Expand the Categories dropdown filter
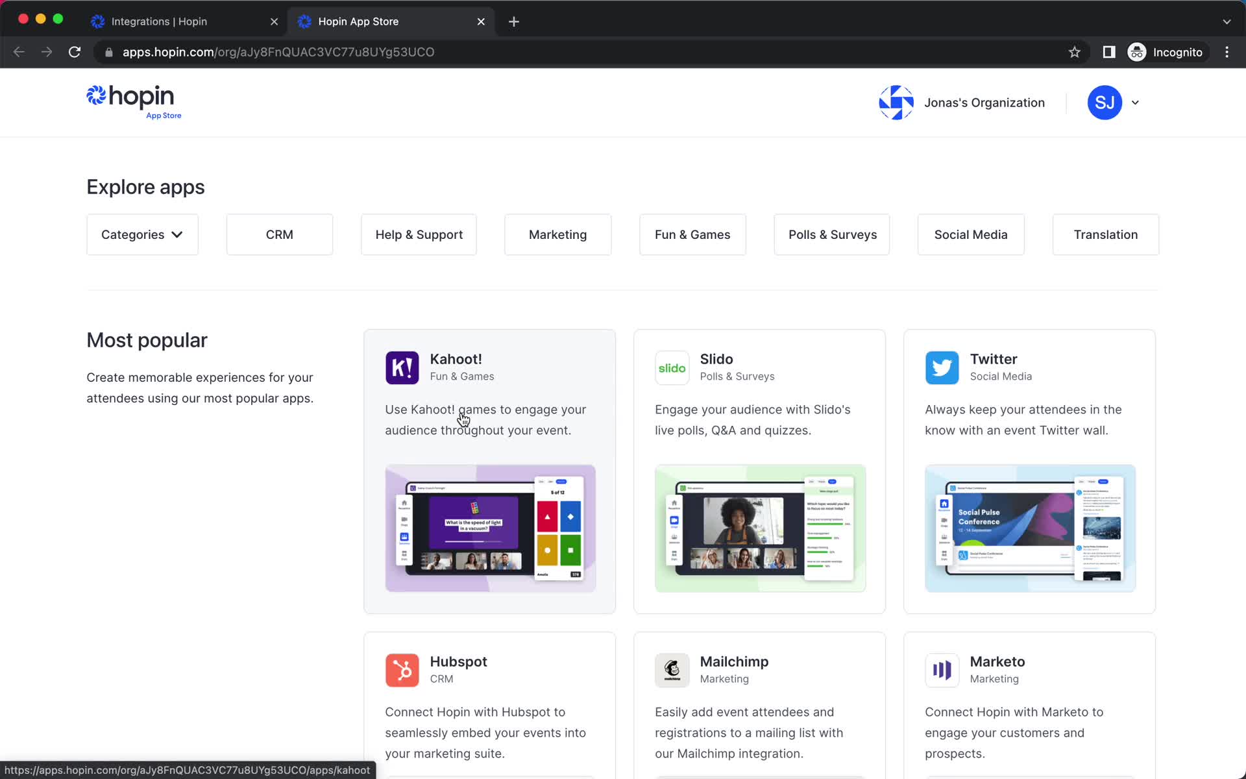 click(141, 234)
